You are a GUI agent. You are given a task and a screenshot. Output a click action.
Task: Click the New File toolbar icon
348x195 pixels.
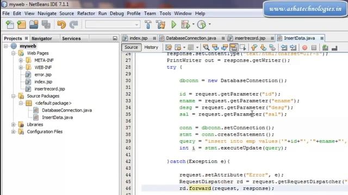pyautogui.click(x=10, y=24)
